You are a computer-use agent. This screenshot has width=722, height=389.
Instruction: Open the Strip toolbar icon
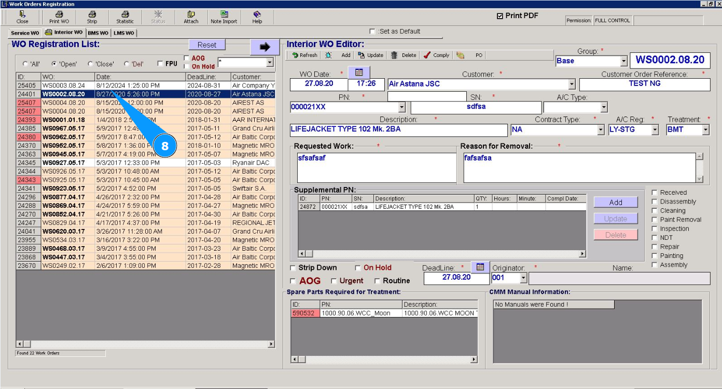[x=92, y=17]
